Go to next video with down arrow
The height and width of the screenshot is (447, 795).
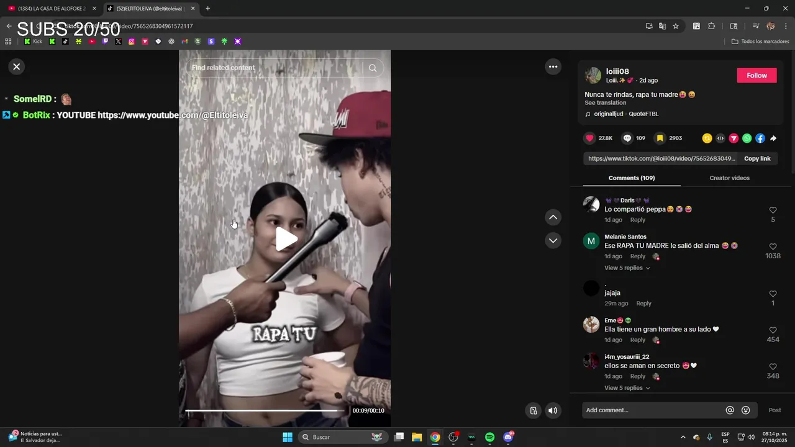click(553, 240)
